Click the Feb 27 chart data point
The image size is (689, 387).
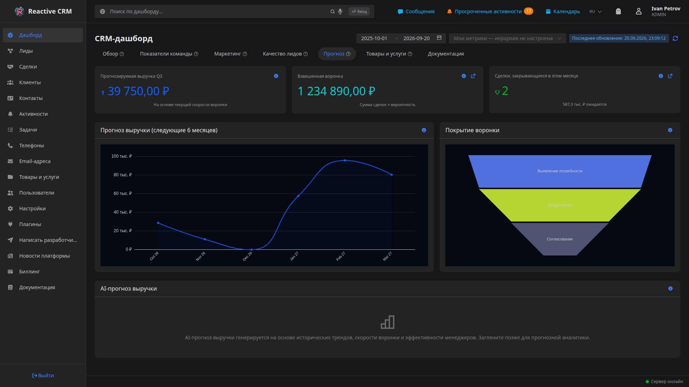point(345,161)
